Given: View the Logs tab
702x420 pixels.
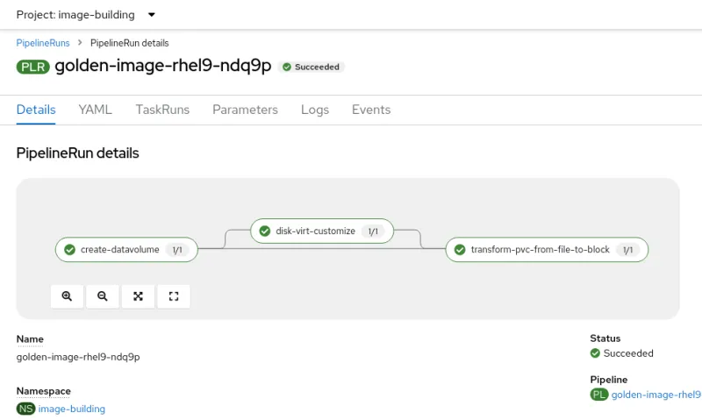Looking at the screenshot, I should point(314,110).
